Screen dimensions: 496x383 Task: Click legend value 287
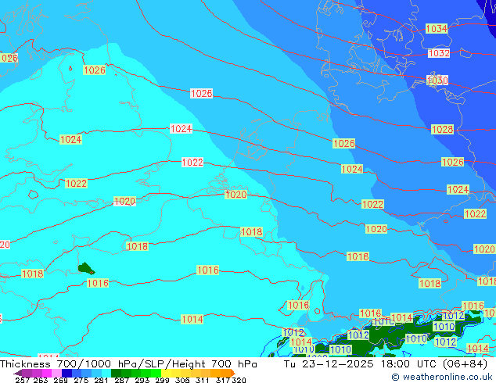pos(121,380)
